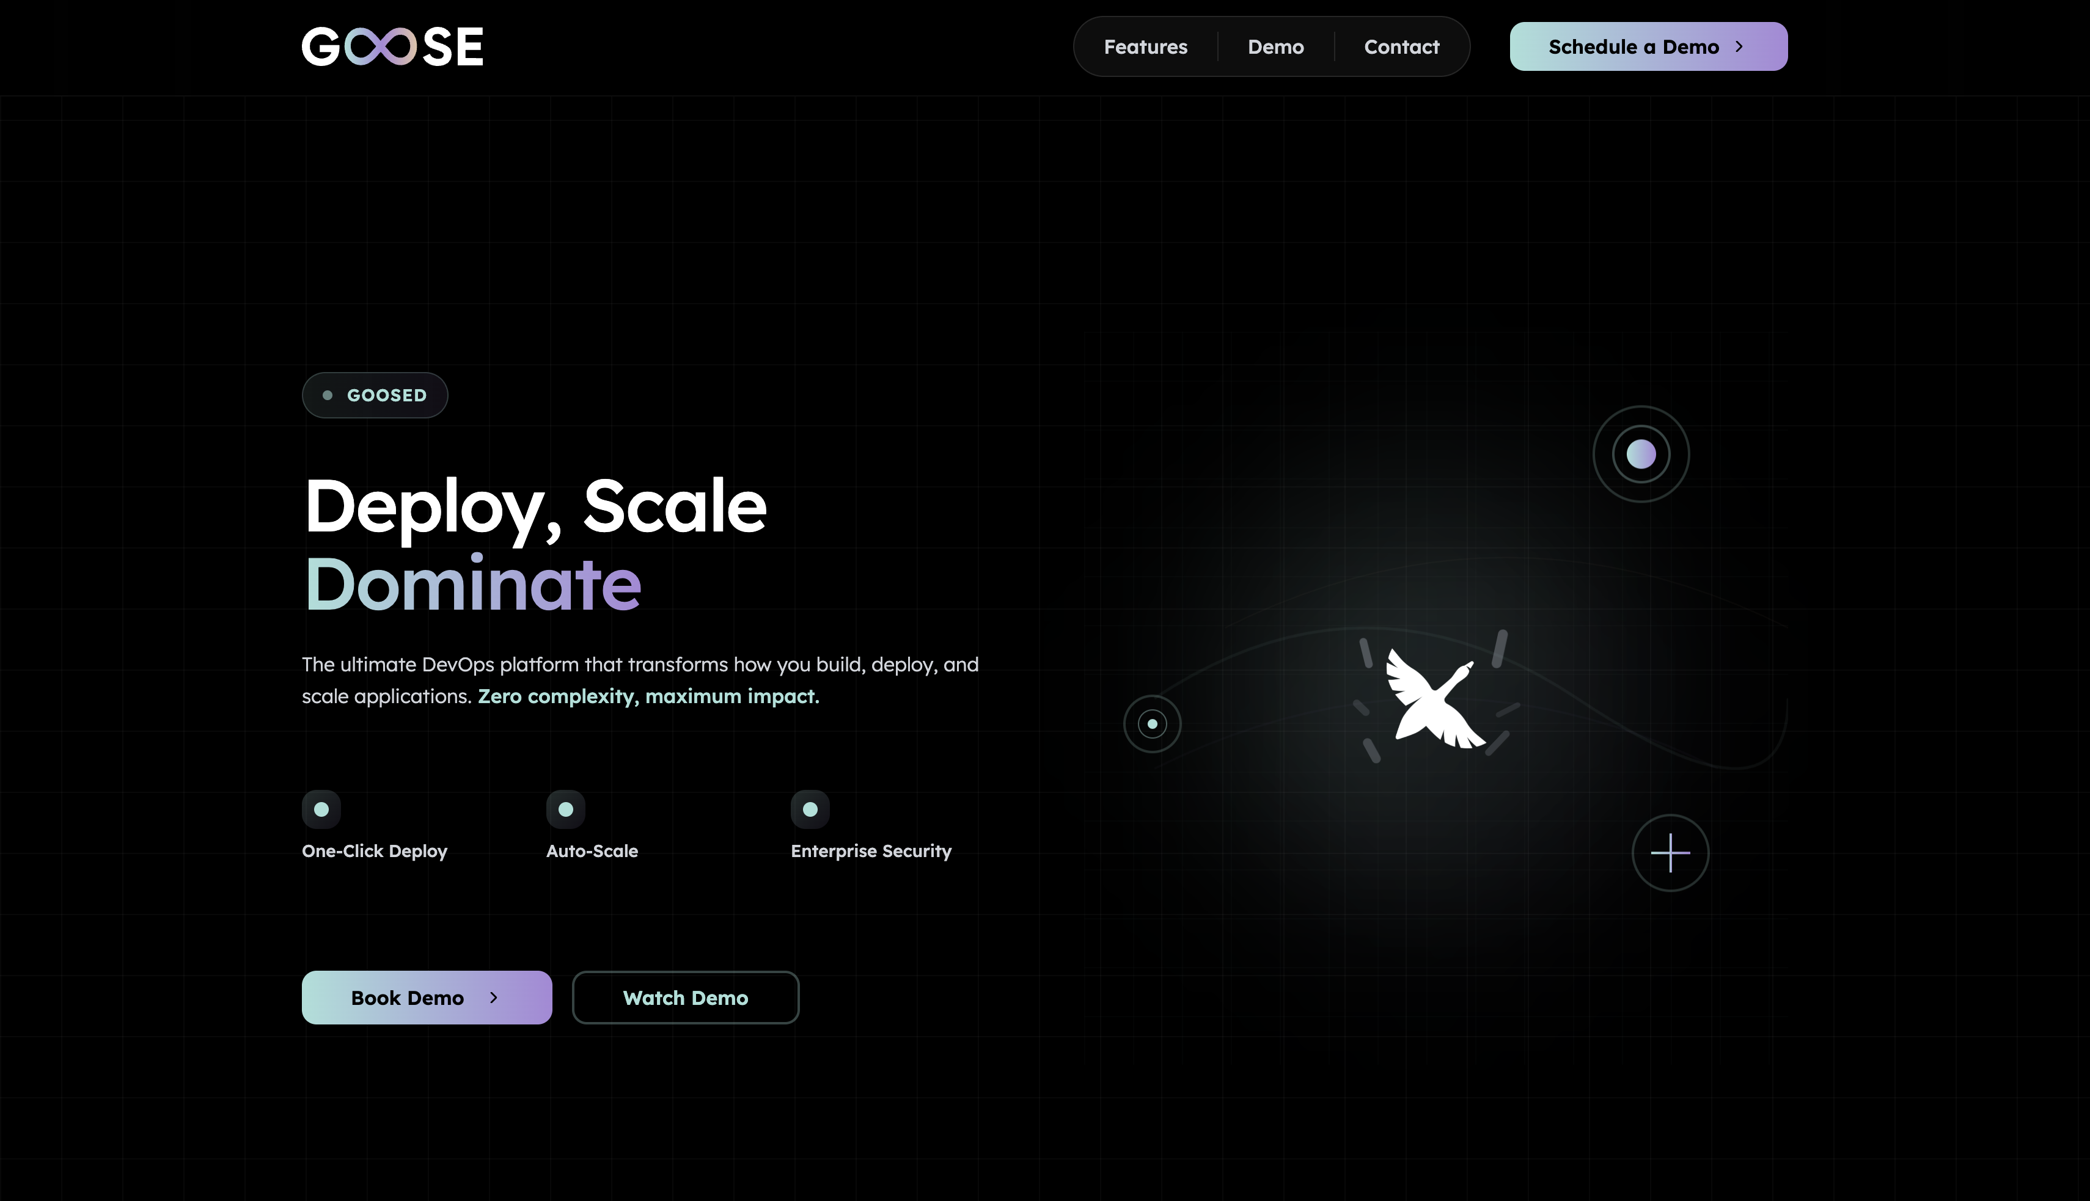Click the Auto-Scale dot icon
The width and height of the screenshot is (2090, 1201).
(565, 809)
